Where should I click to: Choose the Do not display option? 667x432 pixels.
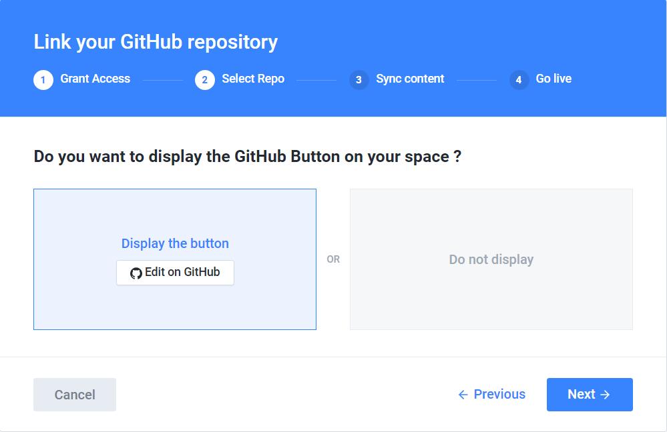[491, 259]
